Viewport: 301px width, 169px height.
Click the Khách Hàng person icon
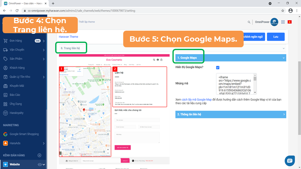[5, 68]
